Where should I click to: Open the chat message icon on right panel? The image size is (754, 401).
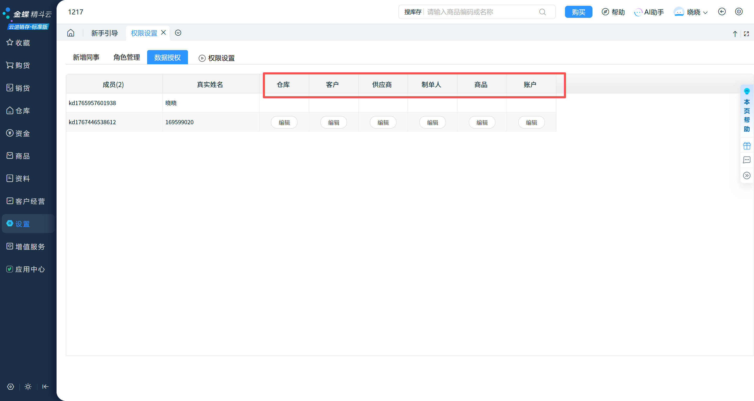[x=747, y=160]
